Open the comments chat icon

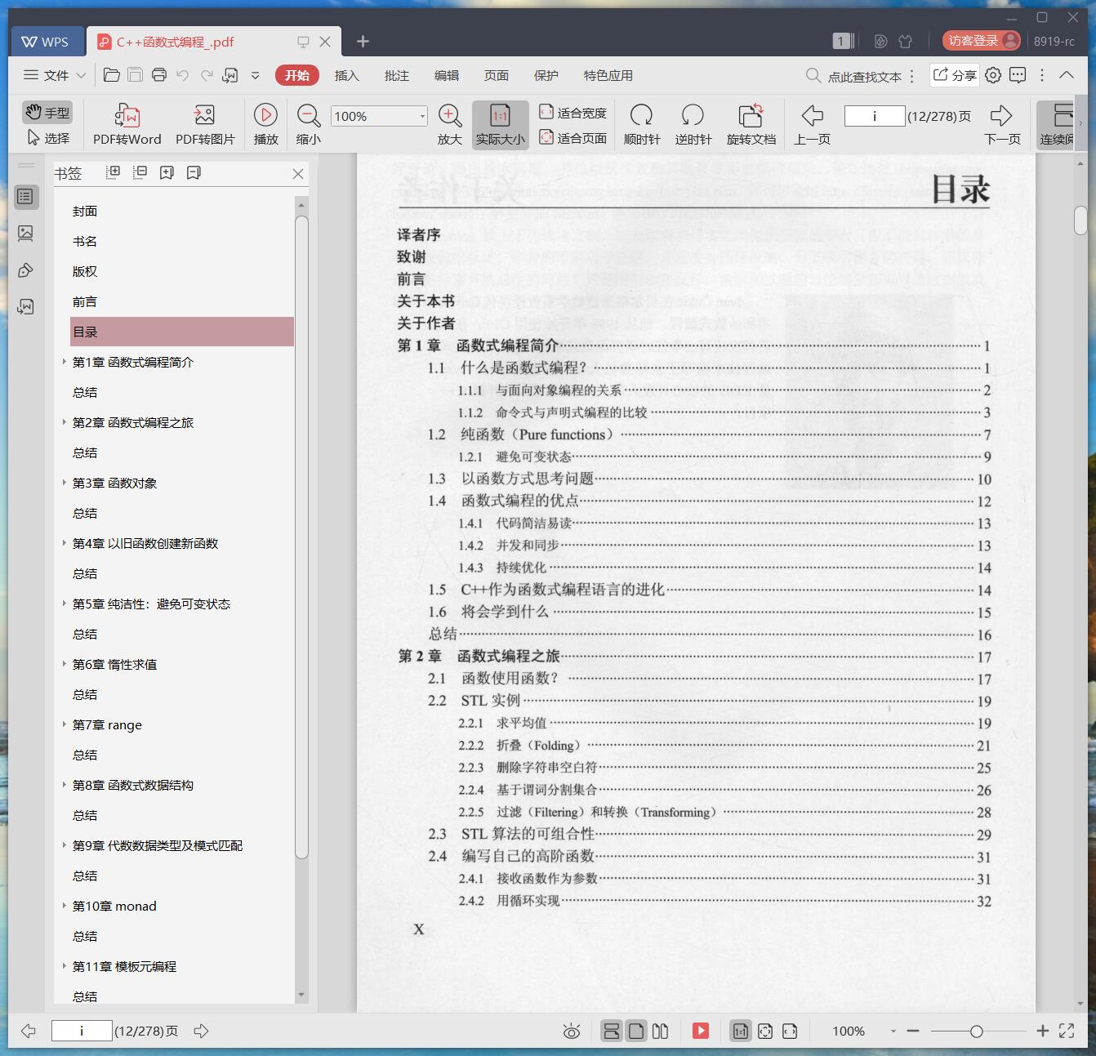point(1018,75)
